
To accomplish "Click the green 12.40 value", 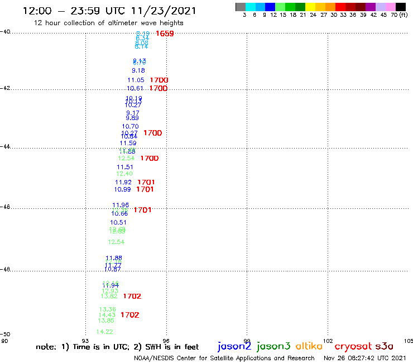I will point(124,174).
